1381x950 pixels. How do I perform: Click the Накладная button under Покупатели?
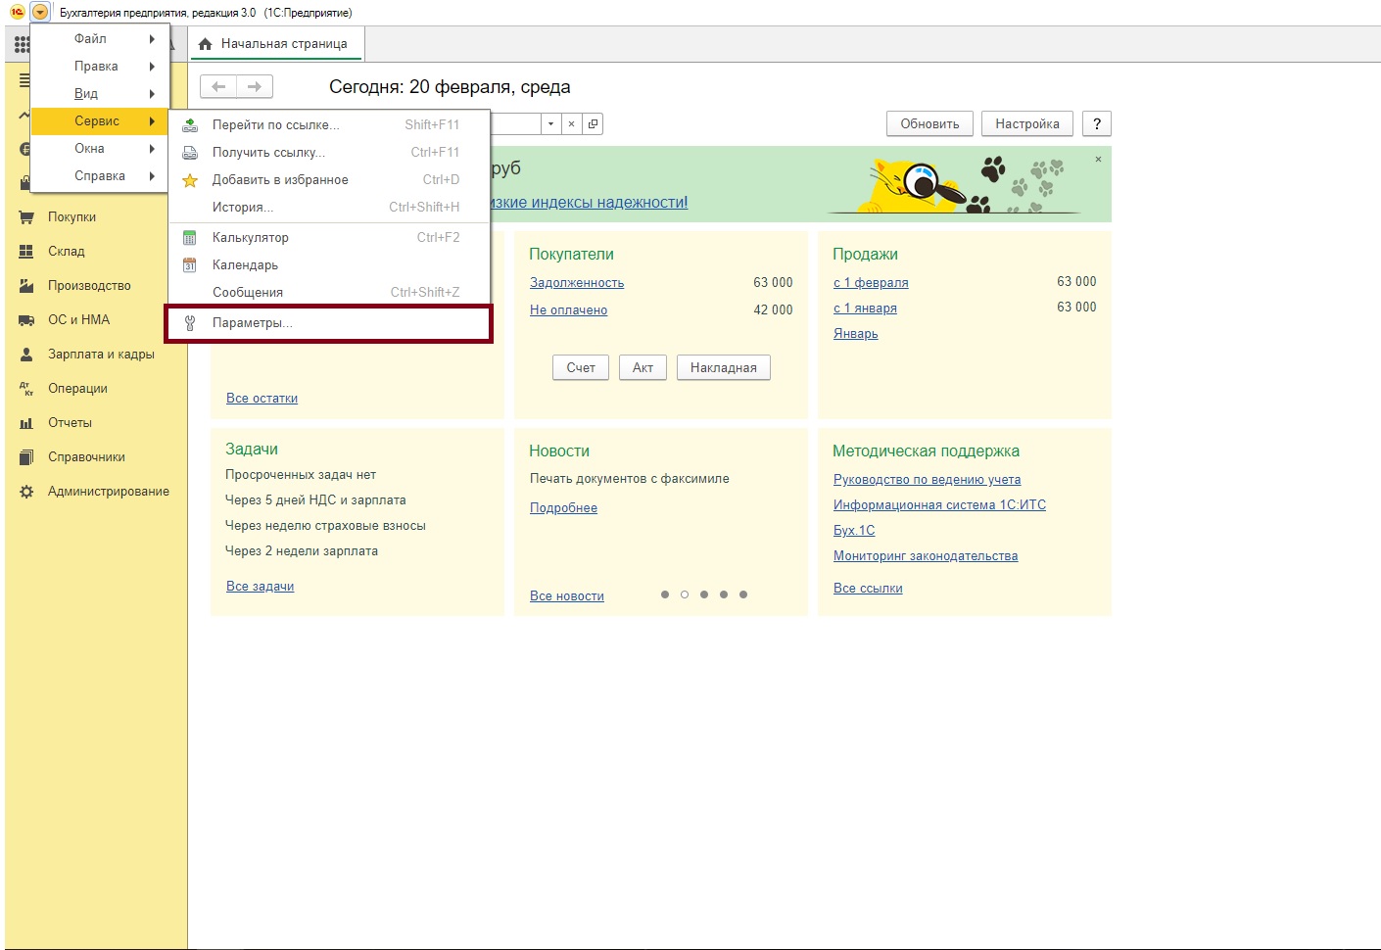click(723, 368)
